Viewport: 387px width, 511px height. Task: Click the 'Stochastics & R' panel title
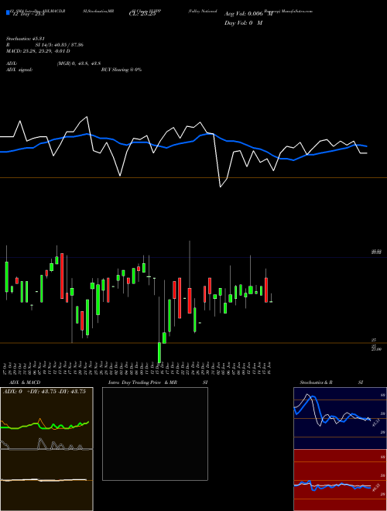pos(316,382)
